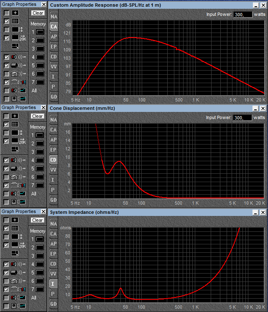Viewport: 268px width, 312px height.
Task: Enable the room/house response checkbox in the top Graph Properties panel
Action: [x=7, y=74]
